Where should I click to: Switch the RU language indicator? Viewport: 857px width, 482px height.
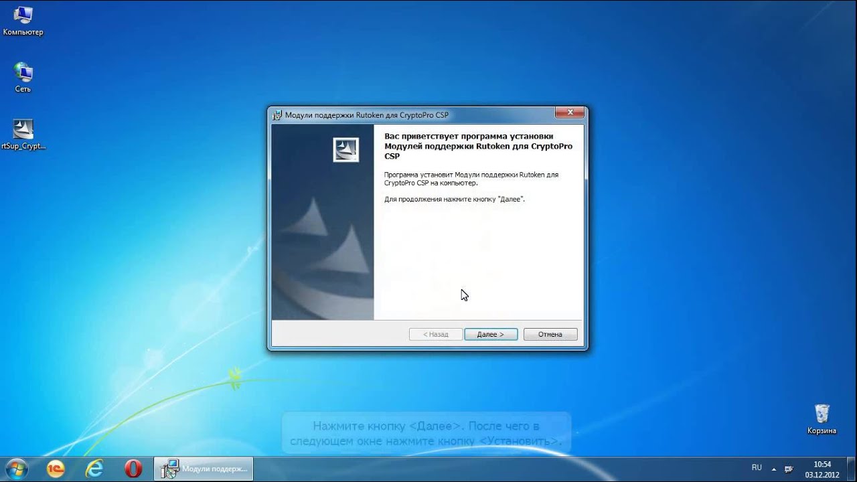click(x=757, y=468)
